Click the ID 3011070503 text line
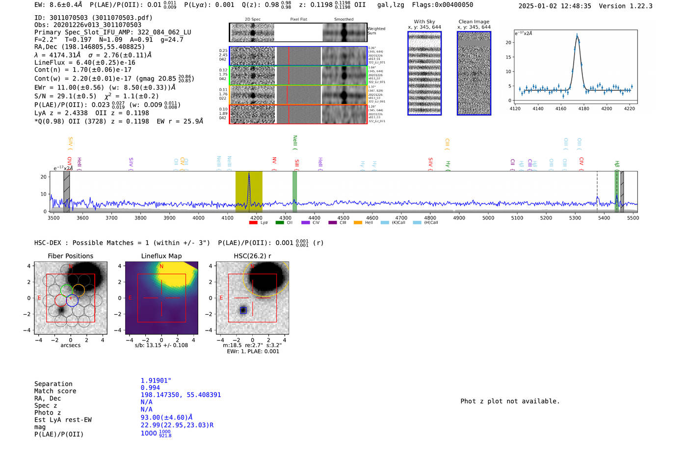Screen dimensions: 687x468 93,18
